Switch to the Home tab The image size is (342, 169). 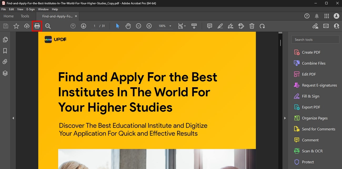tap(8, 16)
